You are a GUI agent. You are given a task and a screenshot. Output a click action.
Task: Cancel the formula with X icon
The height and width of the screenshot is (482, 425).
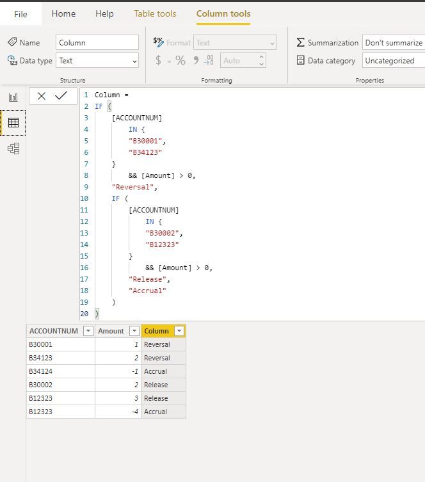42,96
